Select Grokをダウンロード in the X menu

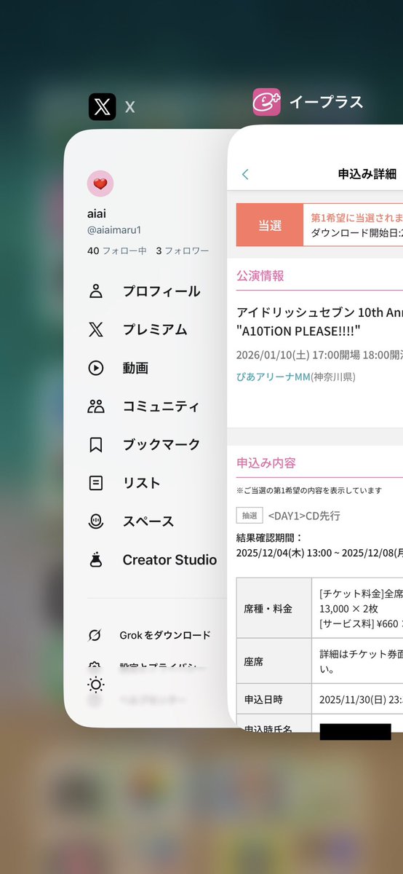tap(165, 635)
